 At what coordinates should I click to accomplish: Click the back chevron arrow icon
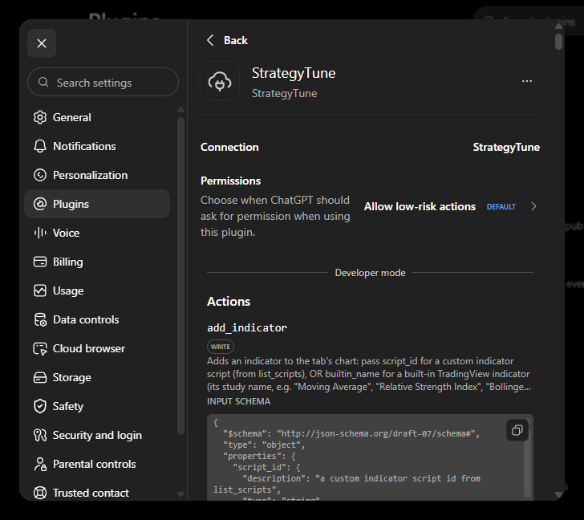[x=210, y=40]
